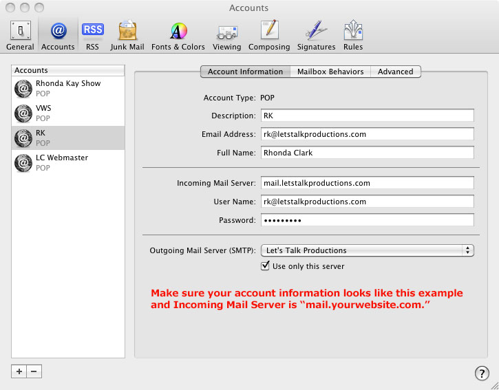Select the RSS preferences icon
Viewport: 499px width, 390px height.
click(92, 35)
